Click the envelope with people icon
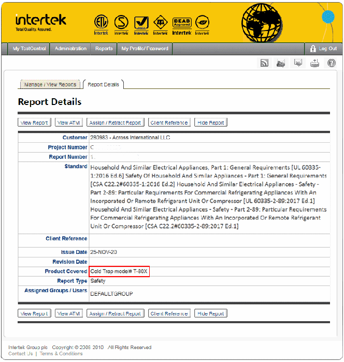344x362 pixels. (x=281, y=63)
